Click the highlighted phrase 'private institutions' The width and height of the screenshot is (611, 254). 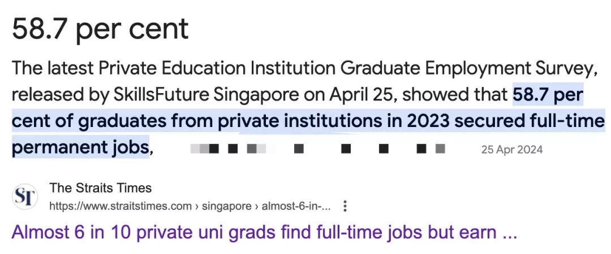pyautogui.click(x=300, y=121)
